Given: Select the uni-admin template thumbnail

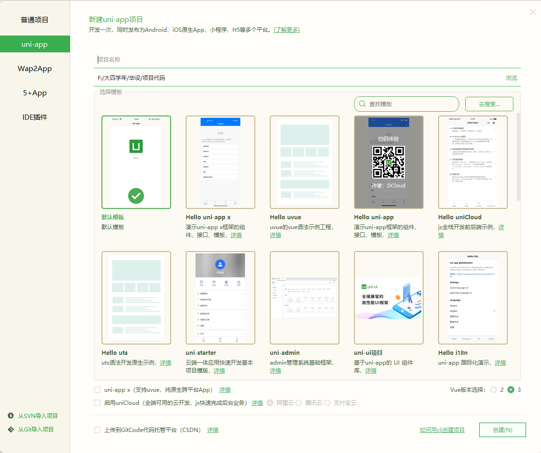Looking at the screenshot, I should click(305, 298).
